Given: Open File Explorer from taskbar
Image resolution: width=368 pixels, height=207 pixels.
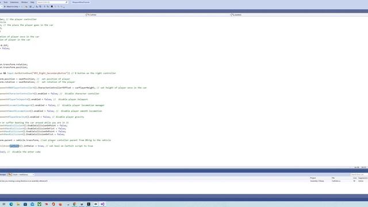Looking at the screenshot, I should pos(18,204).
